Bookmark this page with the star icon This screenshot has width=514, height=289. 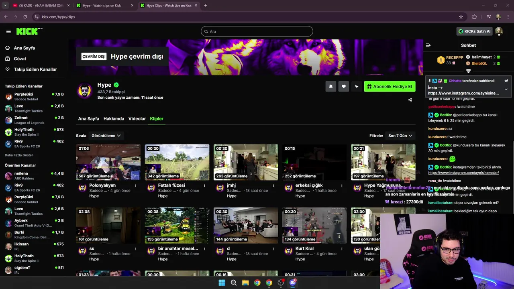click(461, 17)
